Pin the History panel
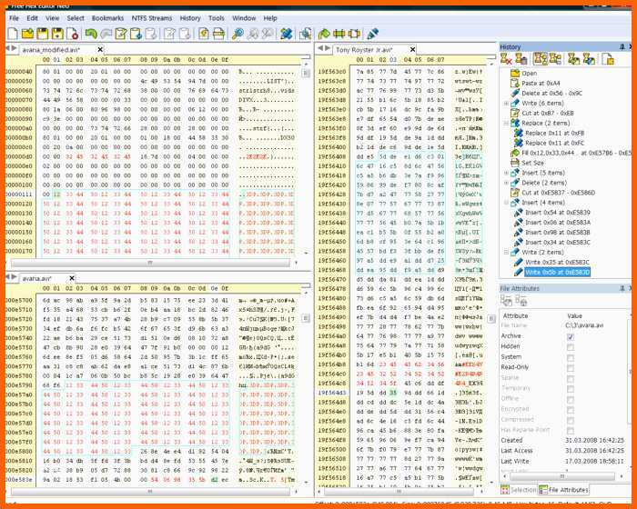 click(622, 47)
